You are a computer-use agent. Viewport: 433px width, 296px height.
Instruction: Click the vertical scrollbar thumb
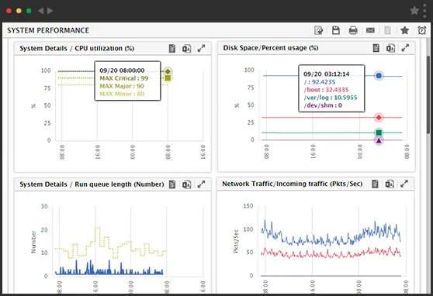coord(428,95)
